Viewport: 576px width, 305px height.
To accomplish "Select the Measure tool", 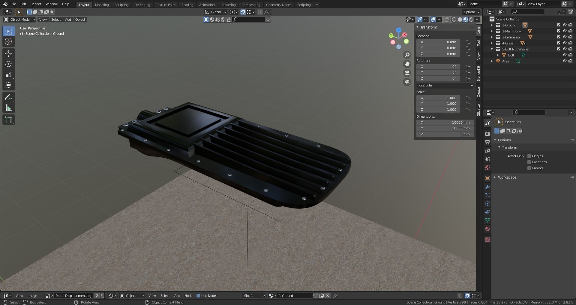I will click(x=8, y=108).
